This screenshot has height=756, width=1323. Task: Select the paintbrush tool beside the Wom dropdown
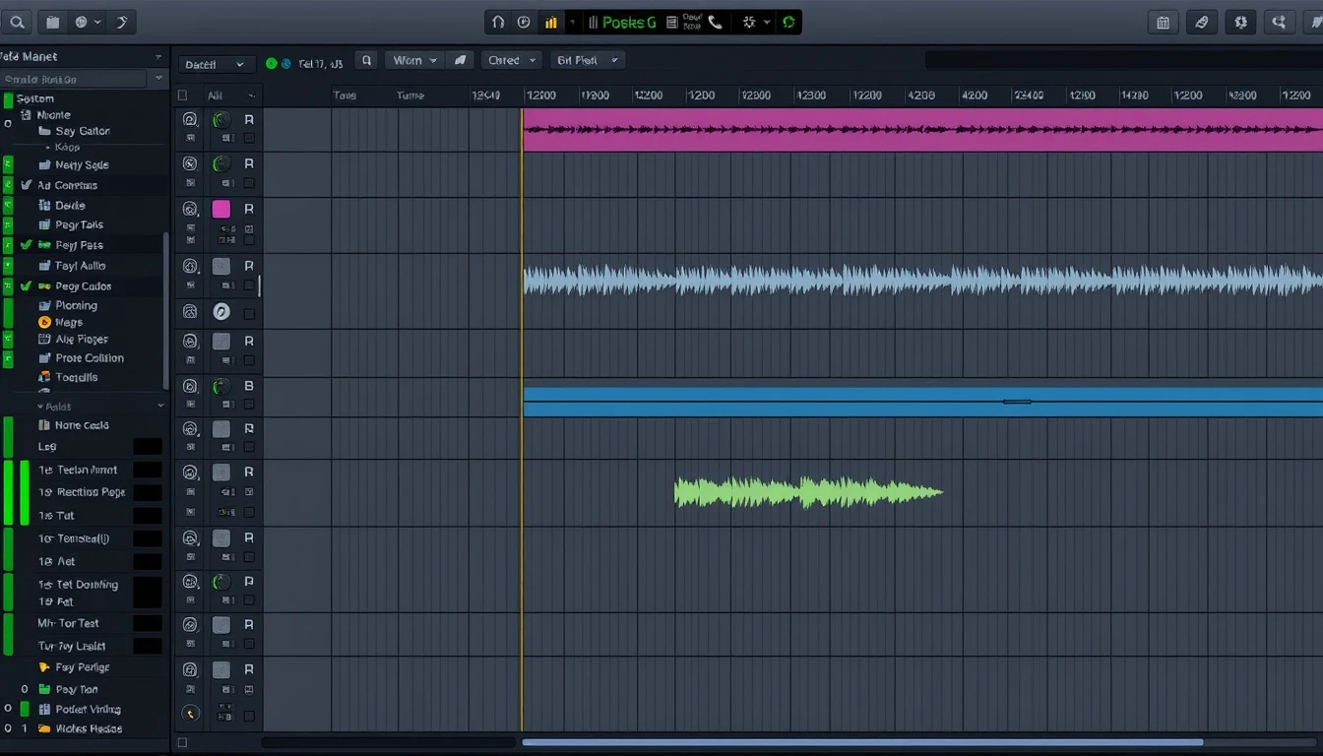459,60
